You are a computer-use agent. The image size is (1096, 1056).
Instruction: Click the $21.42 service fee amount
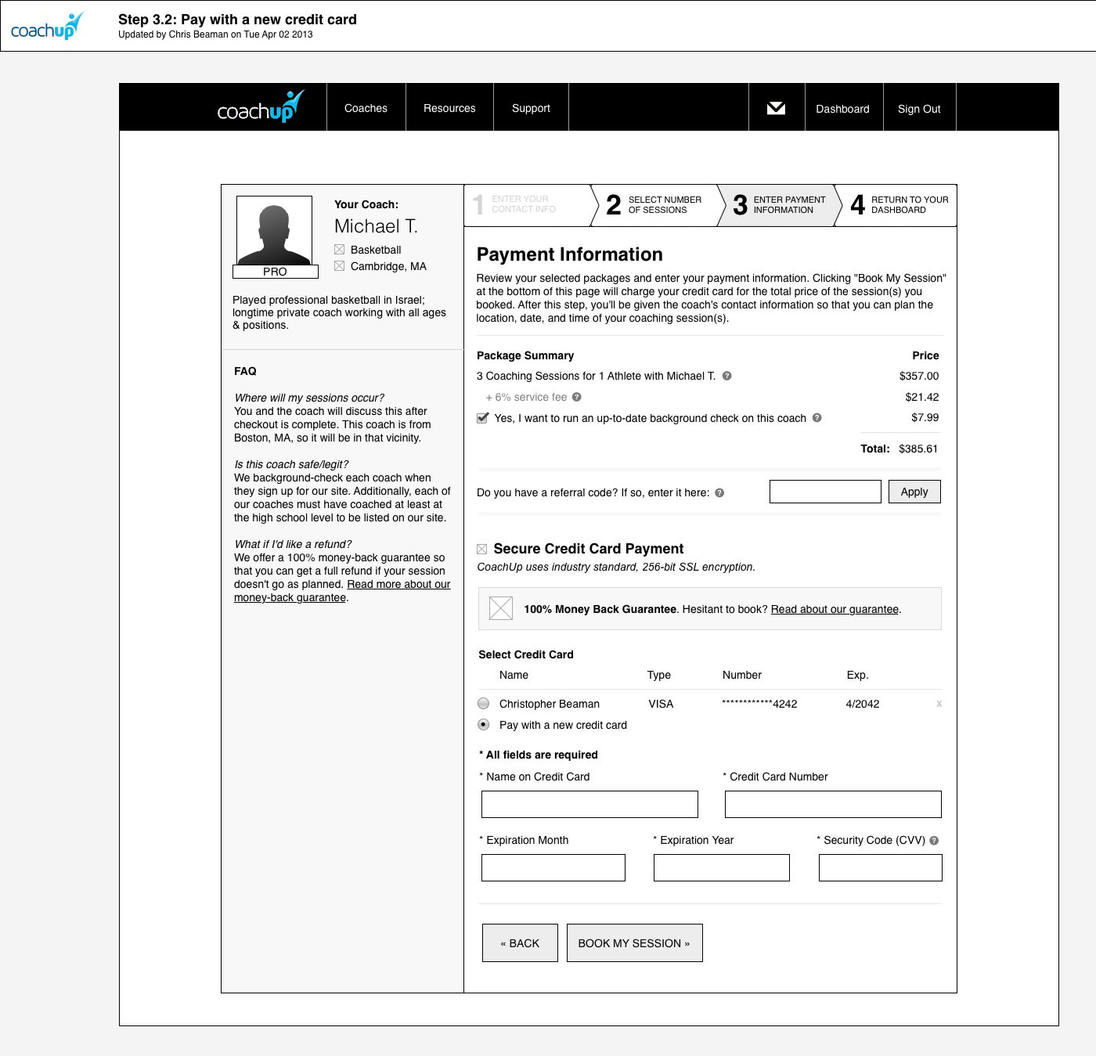(x=922, y=397)
